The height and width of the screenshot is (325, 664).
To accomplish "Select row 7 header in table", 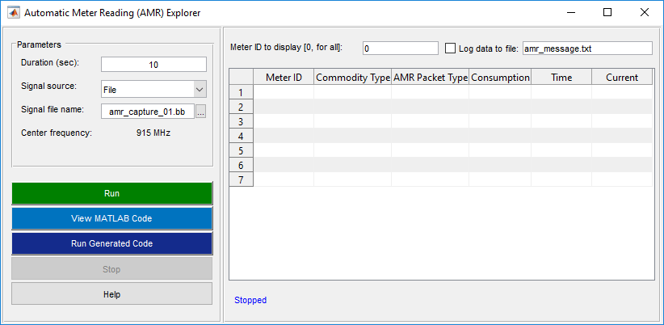I will 241,179.
